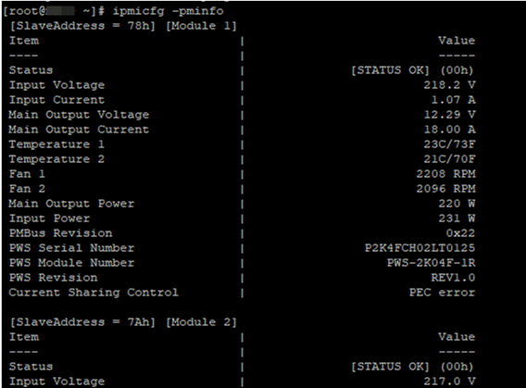Screen dimensions: 526x388
Task: Click the SlaveAddress = 78h header
Action: pos(82,26)
